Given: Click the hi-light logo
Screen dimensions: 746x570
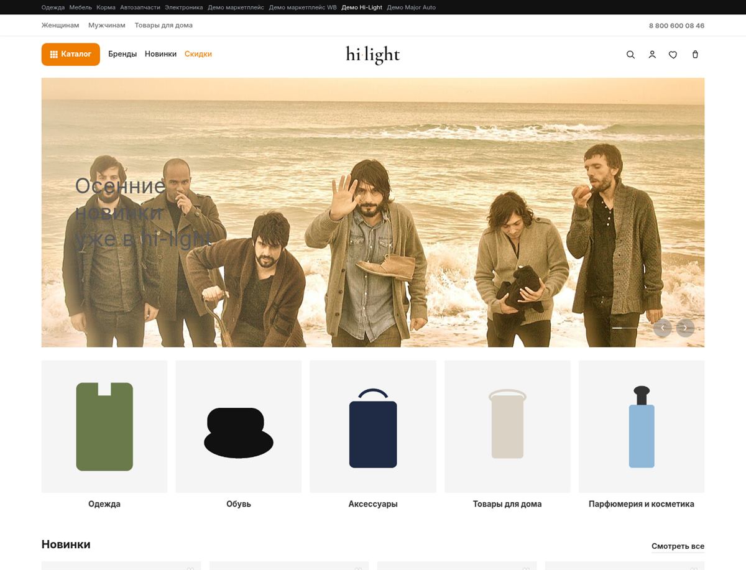Looking at the screenshot, I should point(373,55).
